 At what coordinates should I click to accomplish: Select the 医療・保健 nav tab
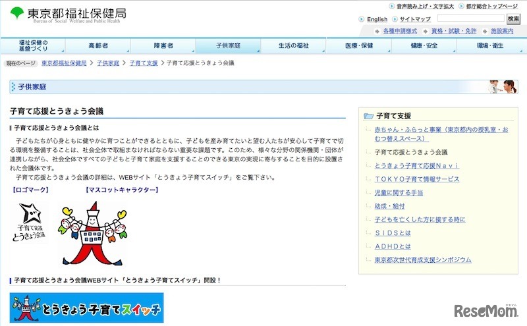click(x=358, y=45)
